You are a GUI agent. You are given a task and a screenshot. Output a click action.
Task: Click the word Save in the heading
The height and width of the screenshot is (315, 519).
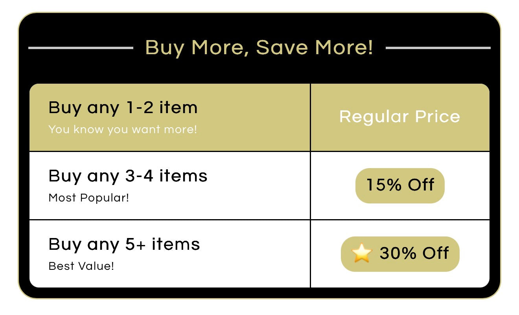(x=282, y=48)
